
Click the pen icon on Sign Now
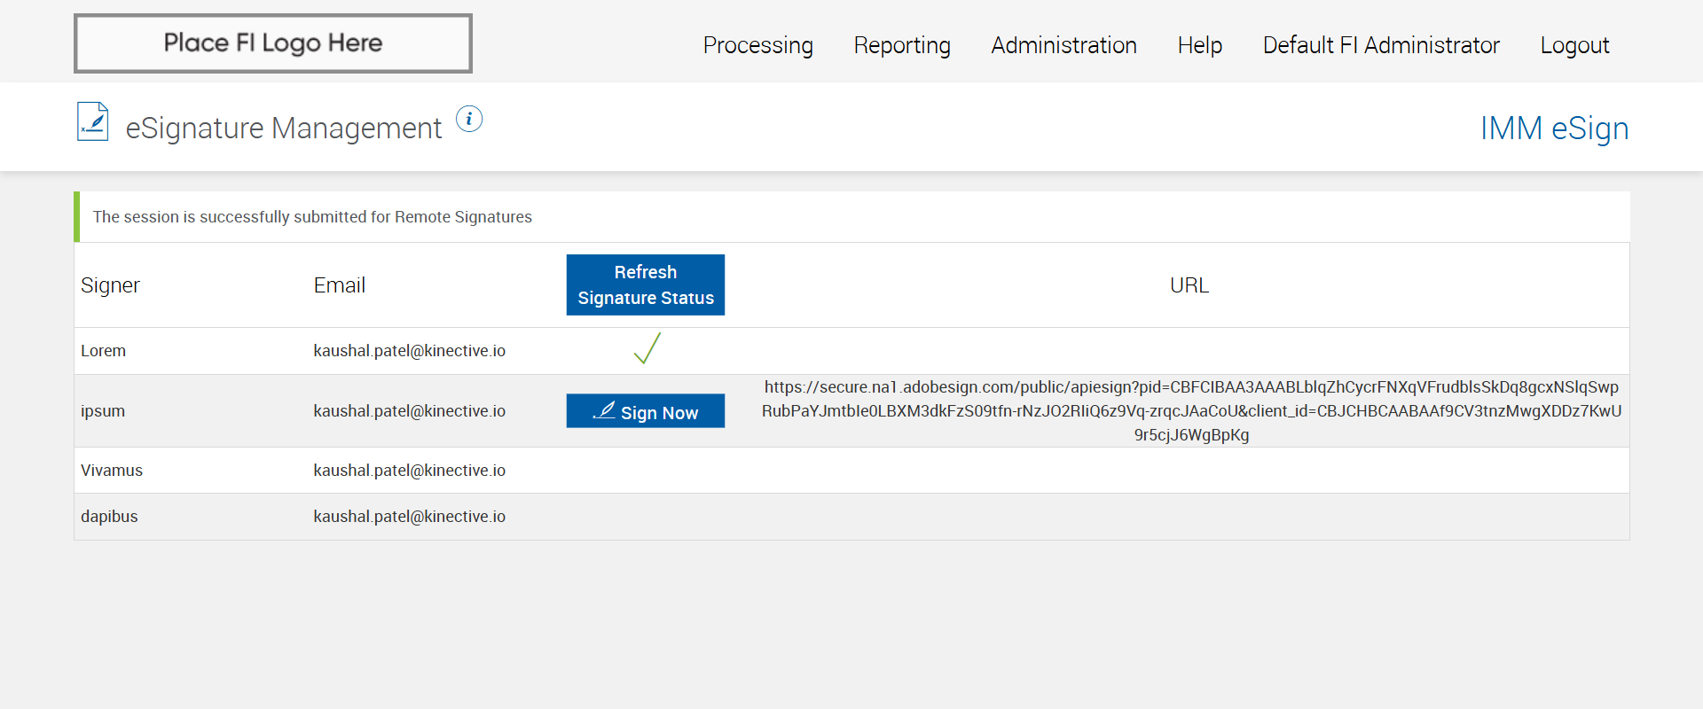point(604,410)
